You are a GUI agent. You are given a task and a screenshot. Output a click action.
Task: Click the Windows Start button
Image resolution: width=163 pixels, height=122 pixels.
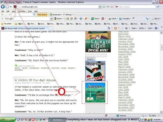(x=7, y=119)
